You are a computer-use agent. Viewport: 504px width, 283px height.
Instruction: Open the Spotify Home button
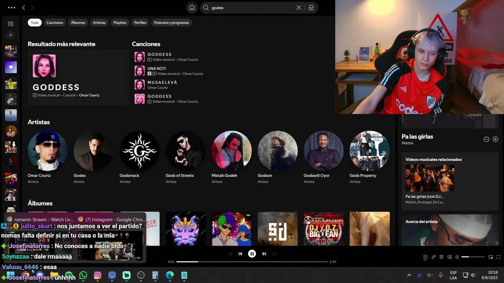[x=192, y=7]
